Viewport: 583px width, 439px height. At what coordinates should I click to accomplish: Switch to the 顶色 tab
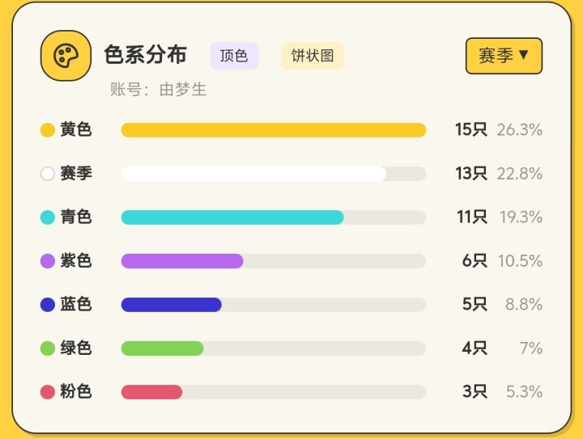pyautogui.click(x=234, y=56)
